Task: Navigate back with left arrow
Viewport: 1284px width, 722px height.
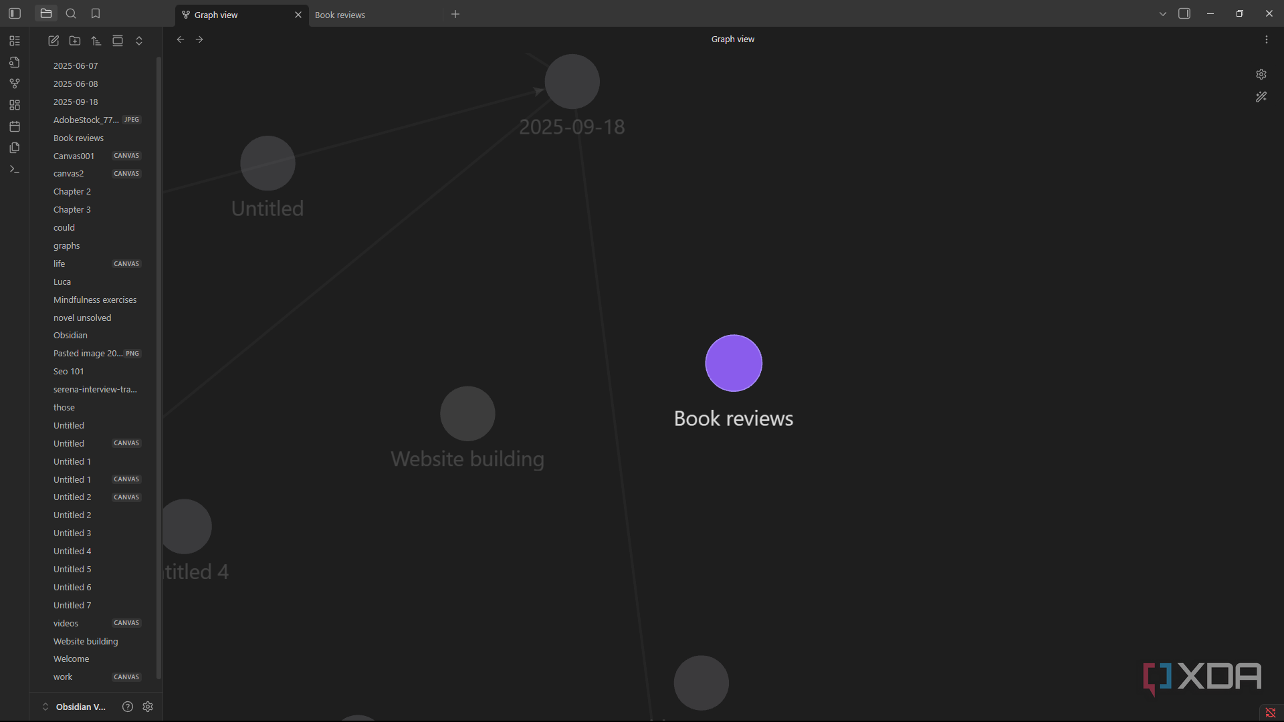Action: tap(181, 39)
